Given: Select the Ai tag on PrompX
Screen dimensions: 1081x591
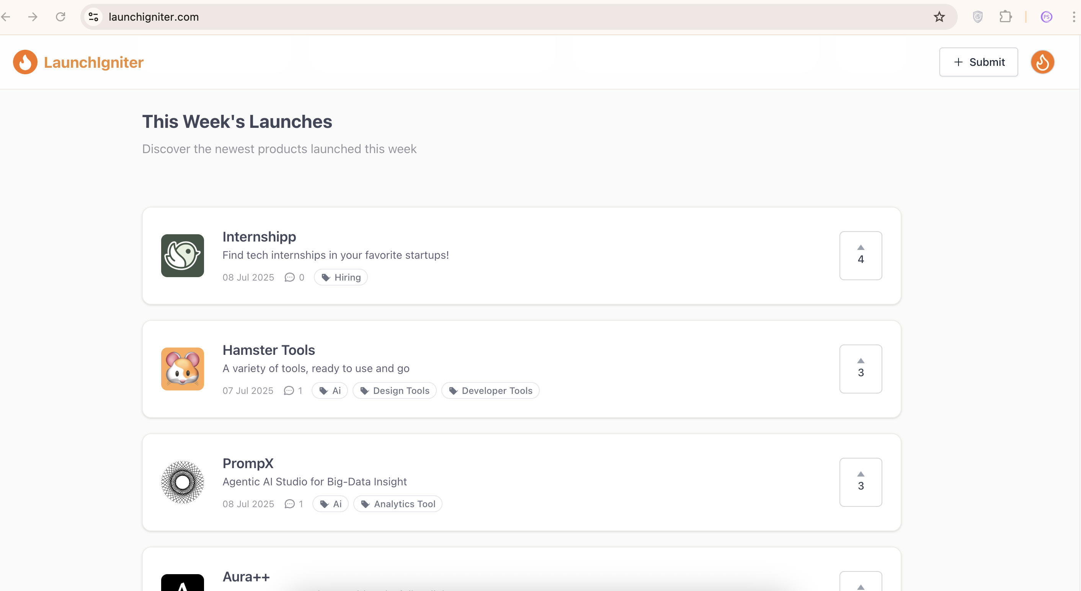Looking at the screenshot, I should (x=331, y=504).
